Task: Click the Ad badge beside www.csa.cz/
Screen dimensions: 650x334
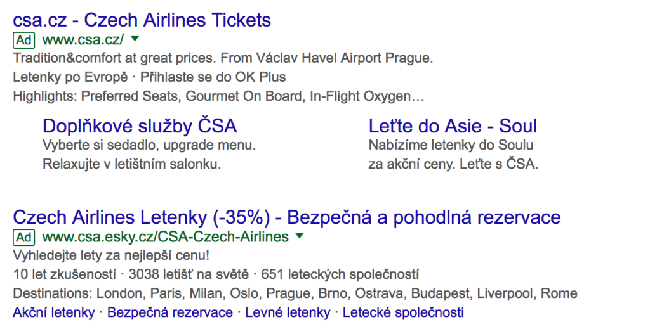Action: click(x=24, y=40)
